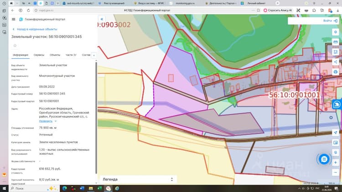Switch to the Сервисы tab

[39, 55]
